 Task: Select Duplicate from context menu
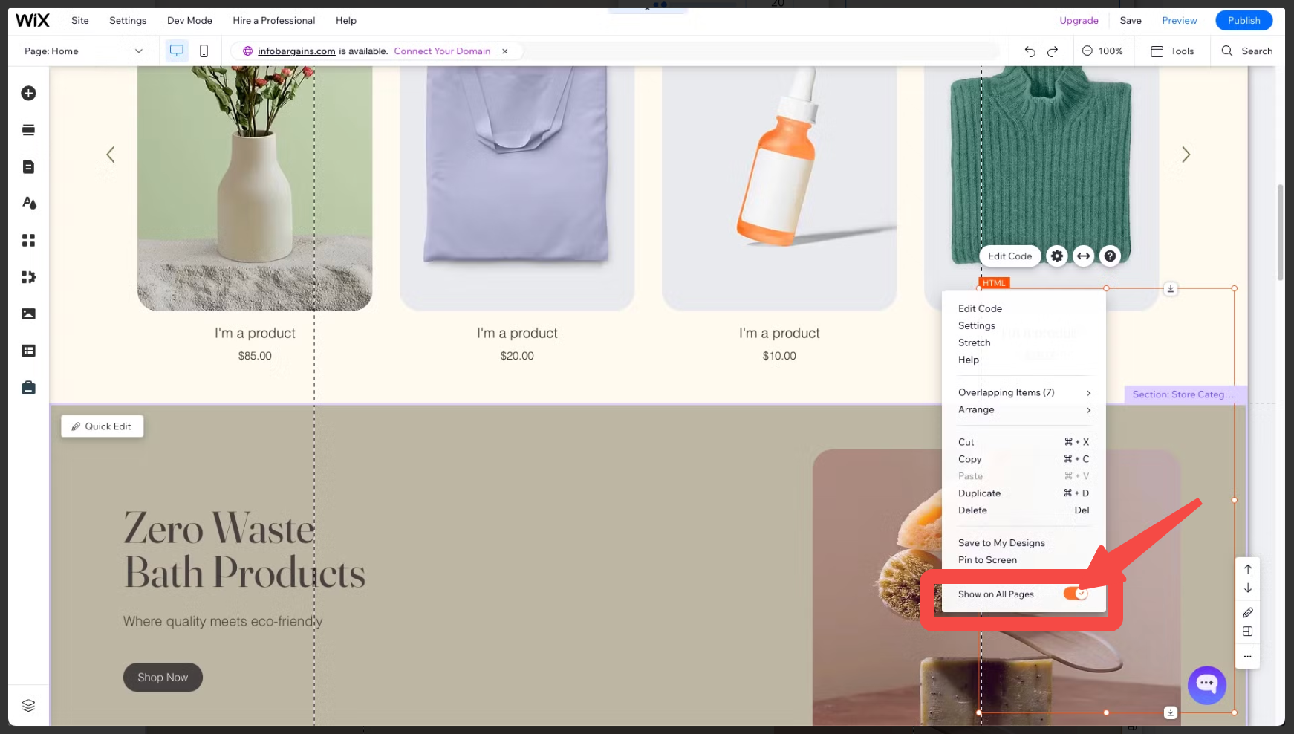[979, 493]
